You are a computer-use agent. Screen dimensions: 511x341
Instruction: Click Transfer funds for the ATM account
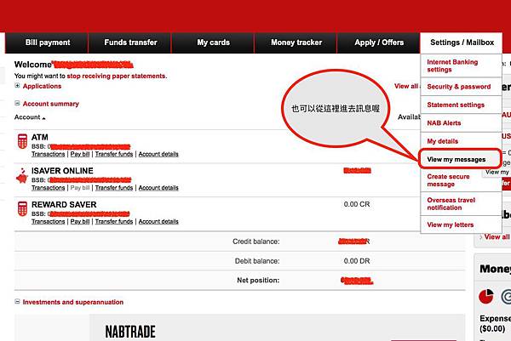[114, 154]
